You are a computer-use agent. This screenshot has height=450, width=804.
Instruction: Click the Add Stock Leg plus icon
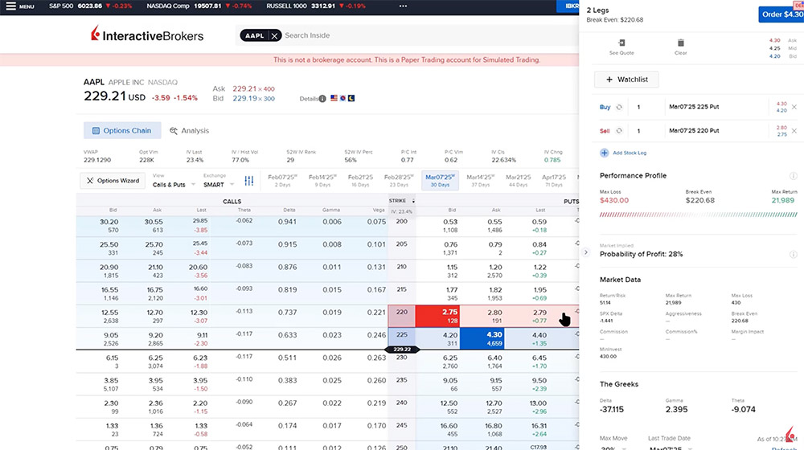pos(604,153)
